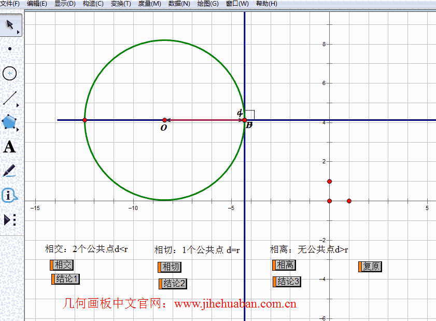Select the Polygon tool
The width and height of the screenshot is (436, 321).
point(9,121)
